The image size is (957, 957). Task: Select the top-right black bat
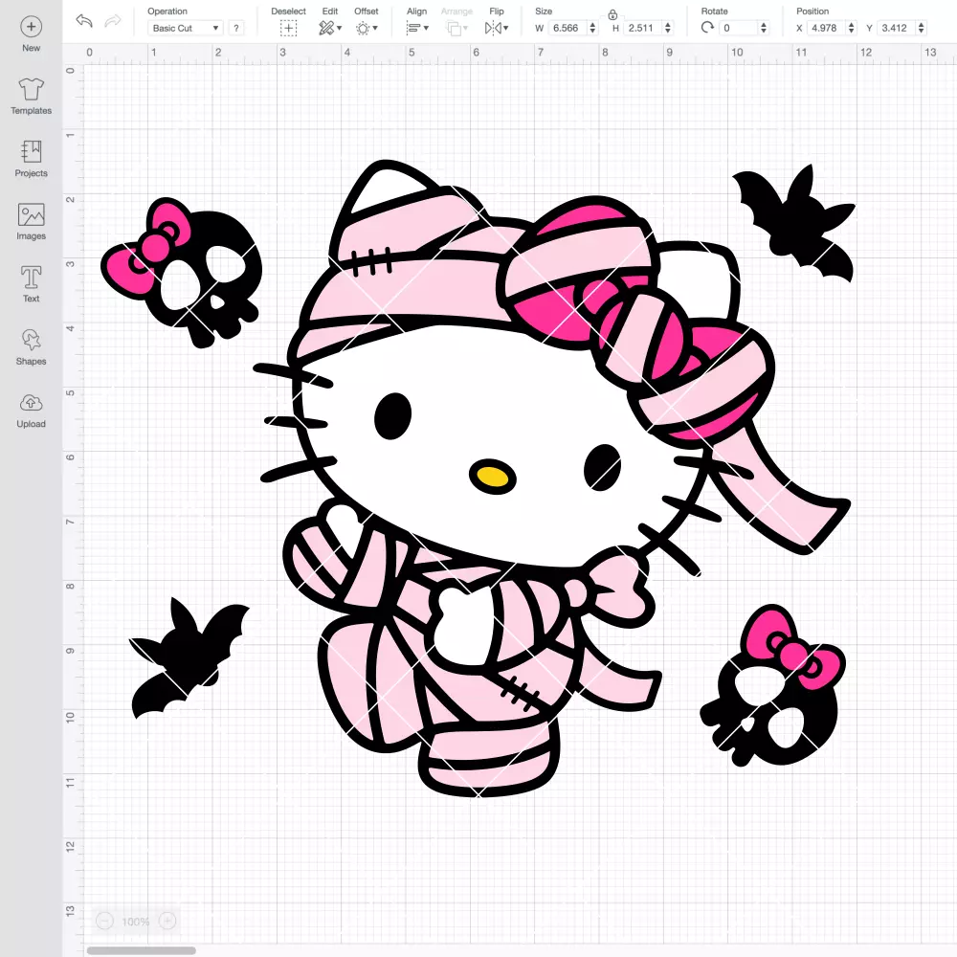coord(793,223)
